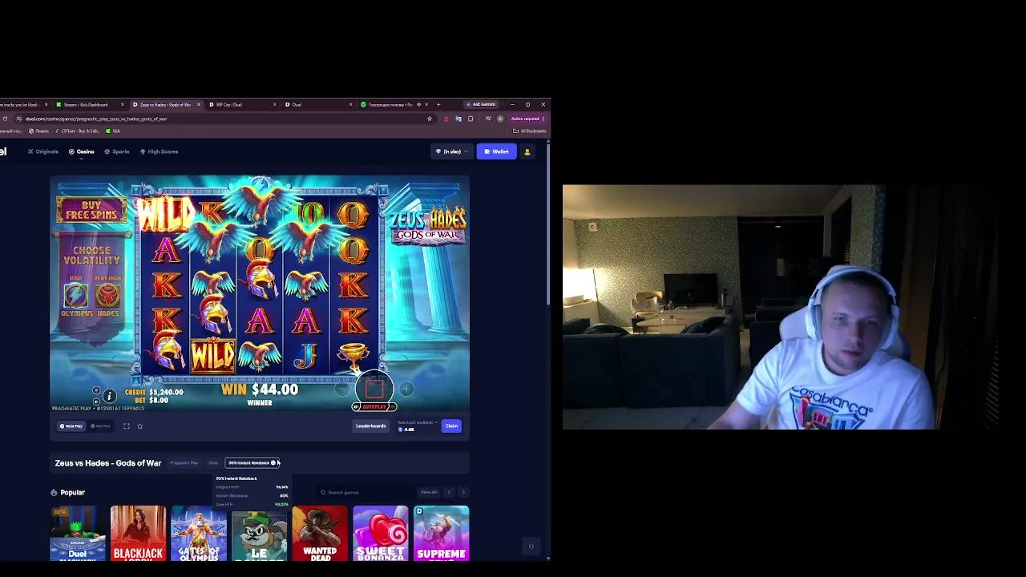
Task: Open the All Bookmarks folder
Action: (x=529, y=131)
